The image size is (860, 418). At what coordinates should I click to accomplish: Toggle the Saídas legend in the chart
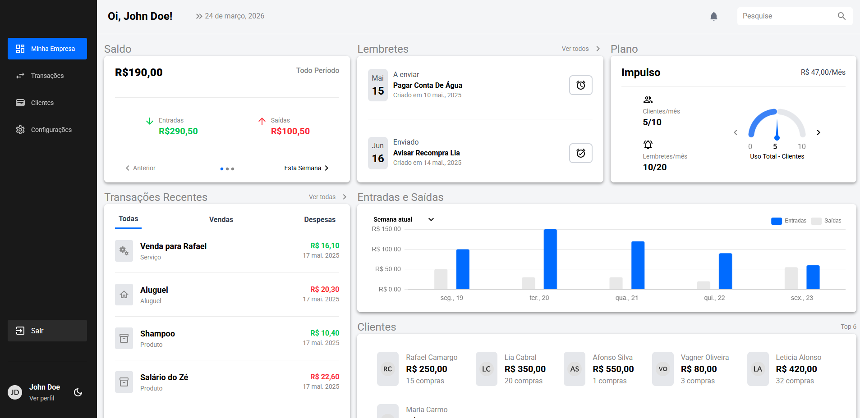[x=827, y=221]
